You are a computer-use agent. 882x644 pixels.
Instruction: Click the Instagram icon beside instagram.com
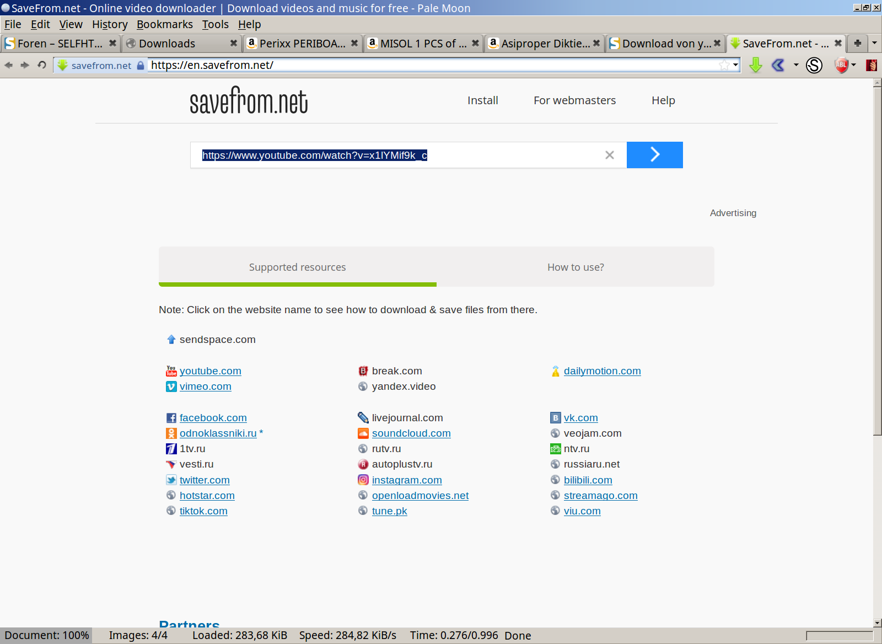[x=363, y=480]
